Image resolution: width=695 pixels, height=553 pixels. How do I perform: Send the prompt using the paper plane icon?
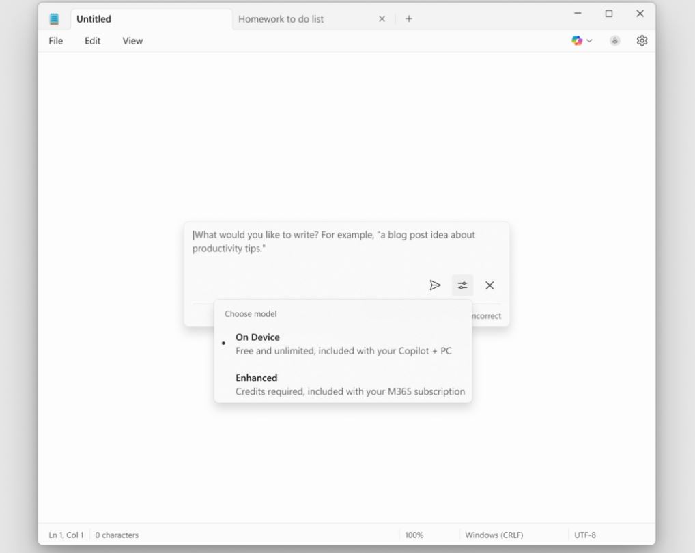click(x=436, y=285)
